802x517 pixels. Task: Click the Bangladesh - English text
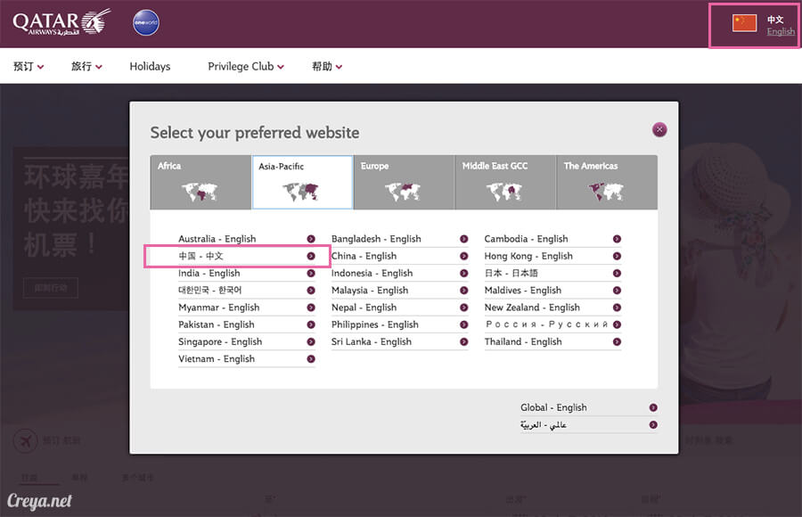click(x=376, y=239)
